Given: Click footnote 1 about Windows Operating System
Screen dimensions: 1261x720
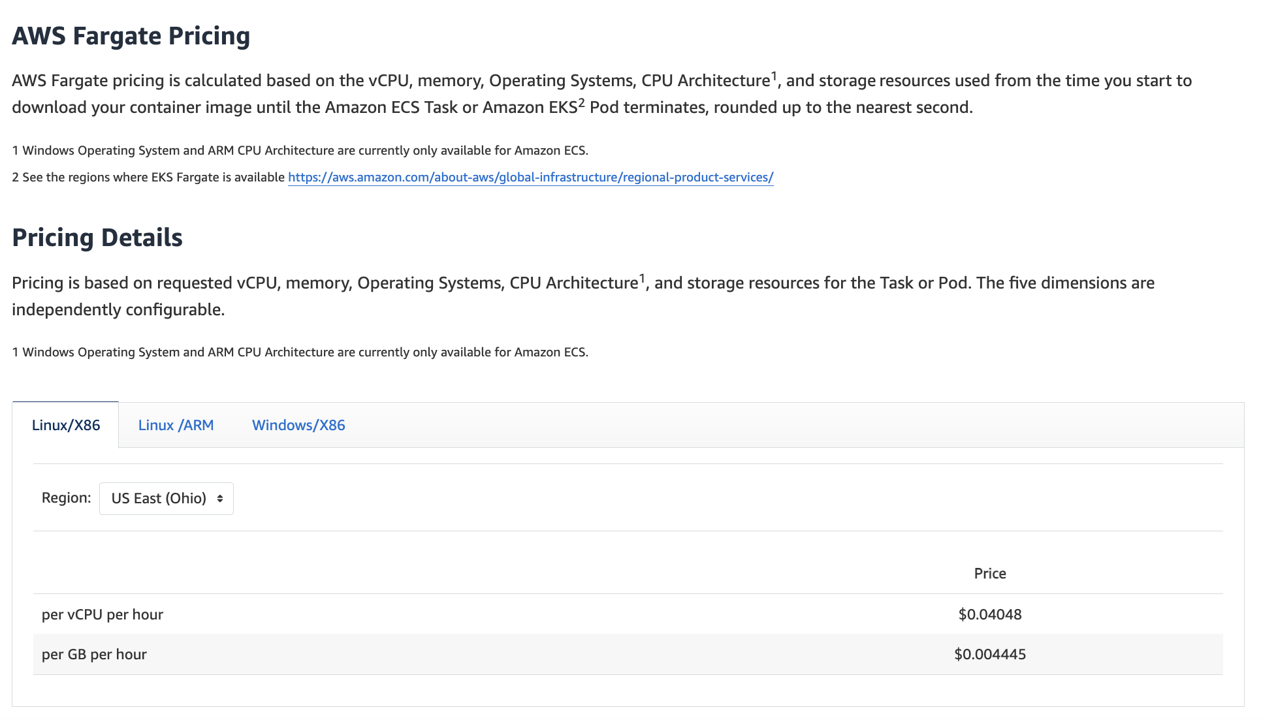Looking at the screenshot, I should (299, 150).
